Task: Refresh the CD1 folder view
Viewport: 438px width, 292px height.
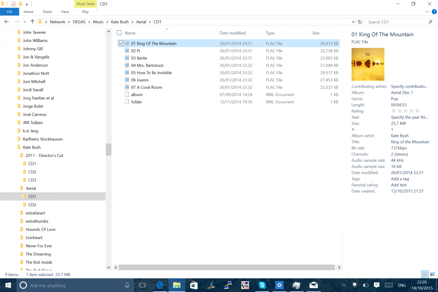Action: pyautogui.click(x=360, y=22)
